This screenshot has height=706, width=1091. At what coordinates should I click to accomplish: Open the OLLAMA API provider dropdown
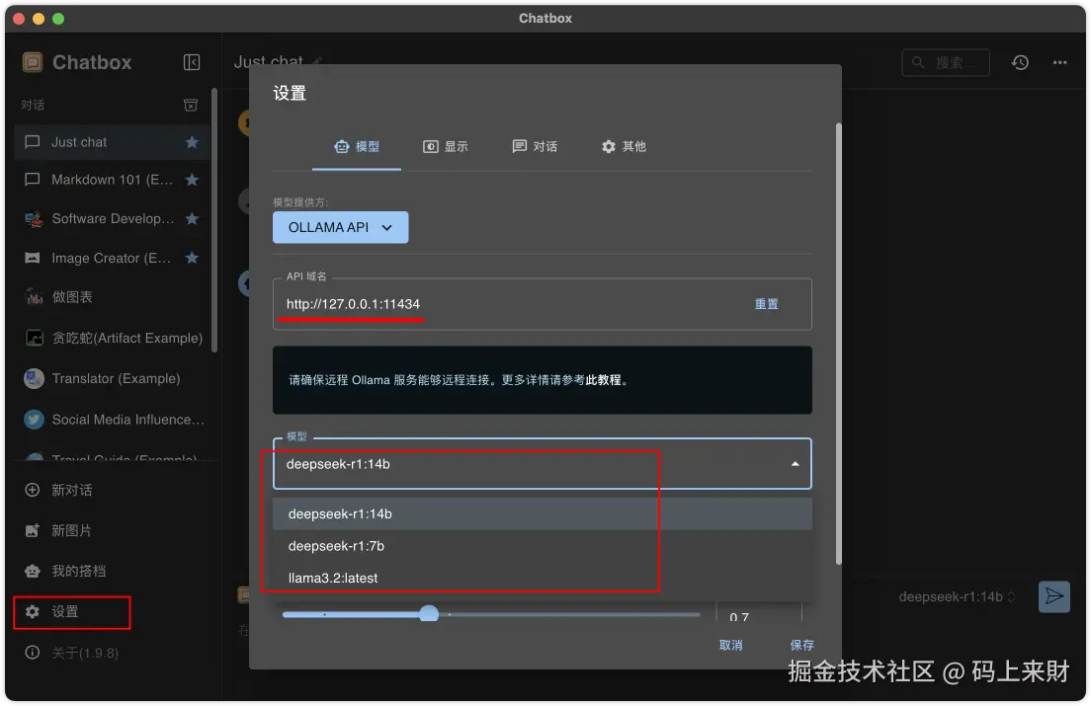(x=340, y=227)
